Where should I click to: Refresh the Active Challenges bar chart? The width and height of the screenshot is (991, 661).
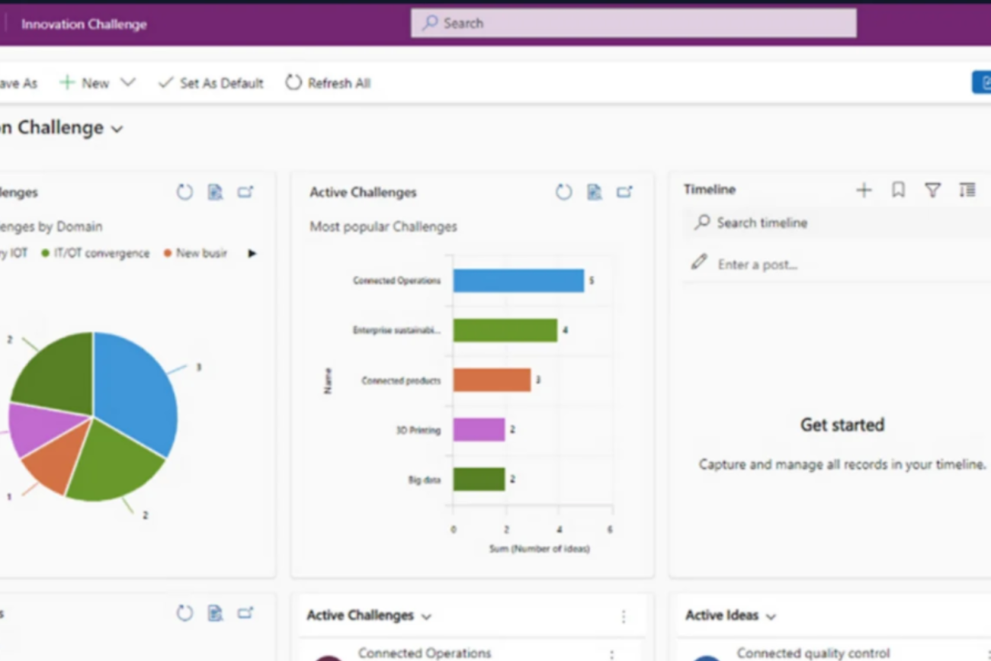[563, 192]
